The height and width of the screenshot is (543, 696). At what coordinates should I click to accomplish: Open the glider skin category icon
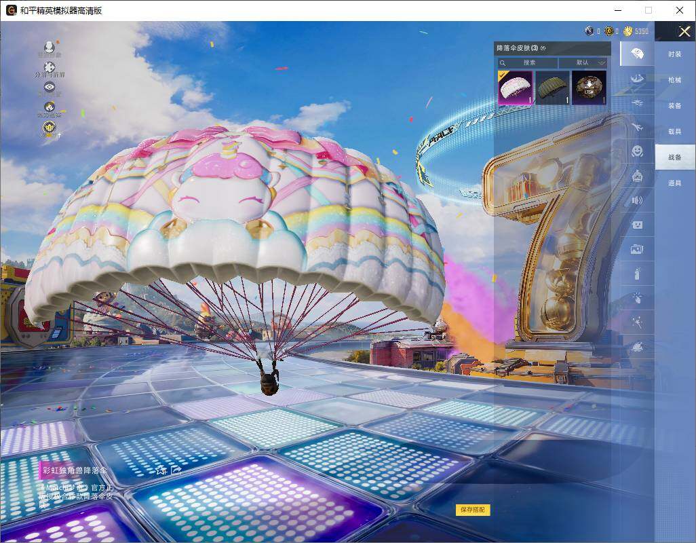tap(637, 103)
